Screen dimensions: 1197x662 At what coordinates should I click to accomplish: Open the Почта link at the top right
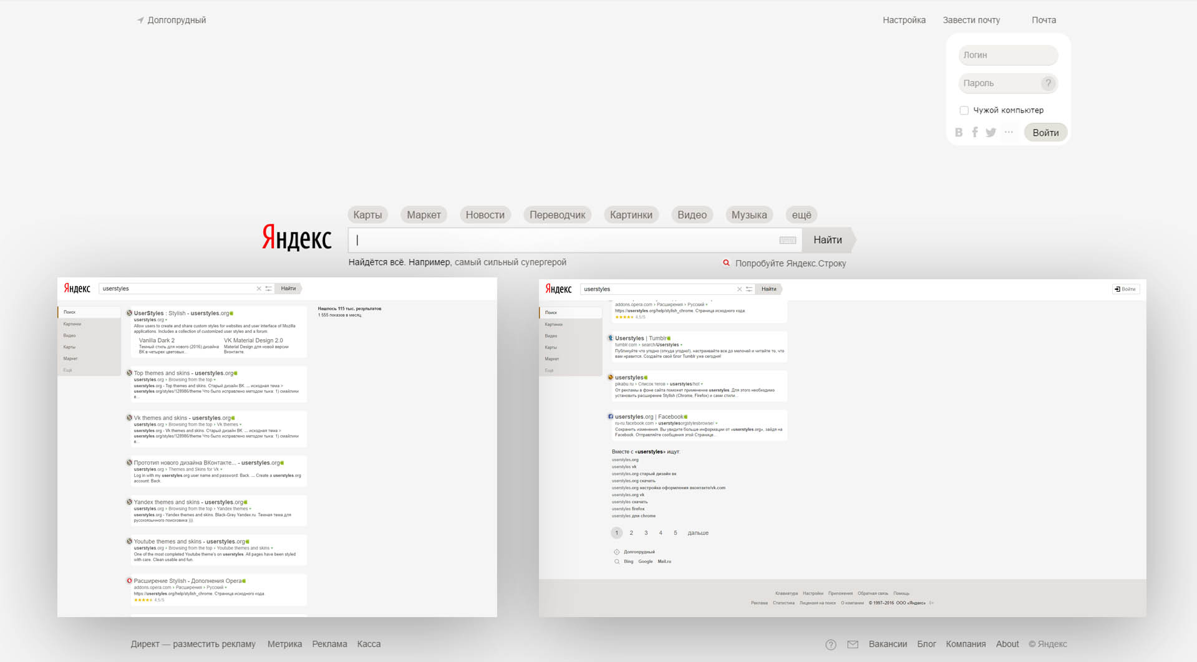1044,20
